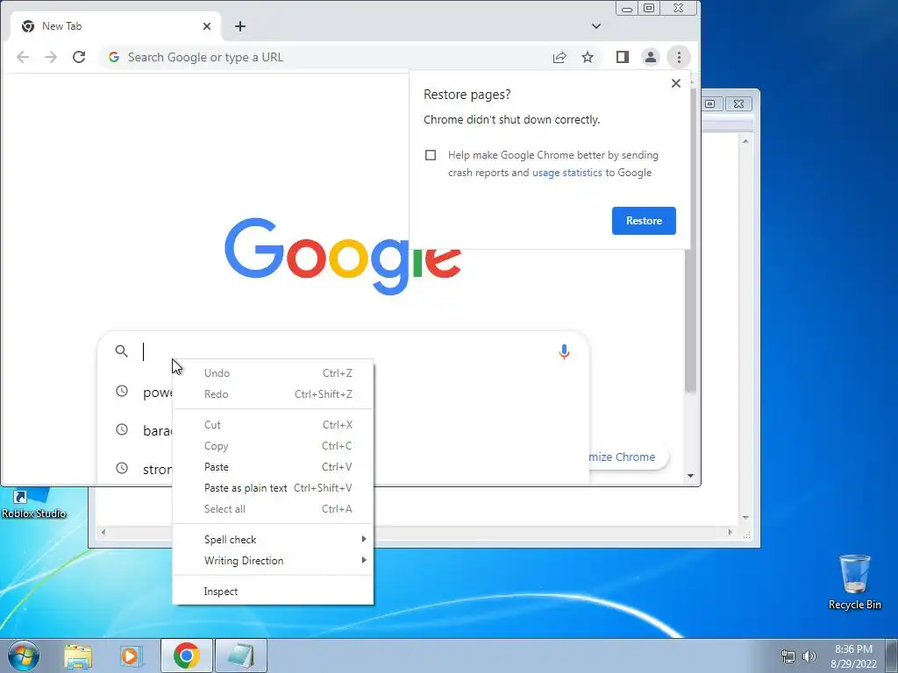This screenshot has height=673, width=898.
Task: Click the Chrome scrollbar down arrow
Action: pos(691,476)
